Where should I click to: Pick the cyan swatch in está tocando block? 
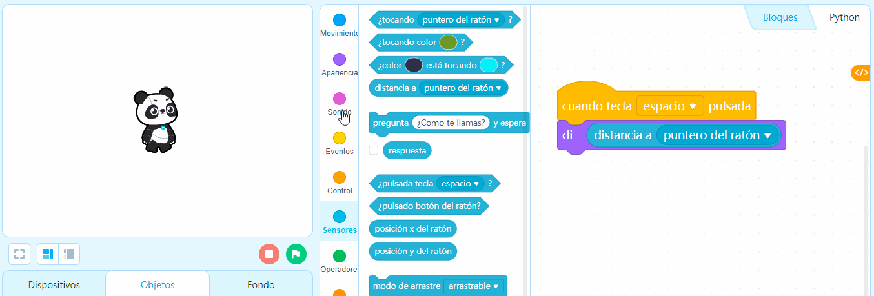(489, 65)
